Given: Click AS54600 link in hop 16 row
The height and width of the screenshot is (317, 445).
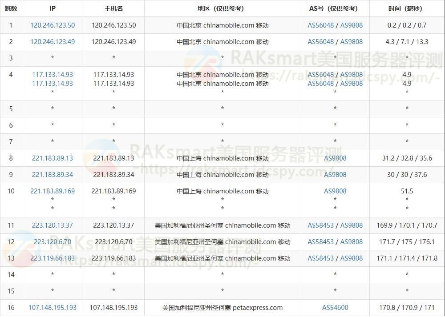Looking at the screenshot, I should click(x=335, y=308).
